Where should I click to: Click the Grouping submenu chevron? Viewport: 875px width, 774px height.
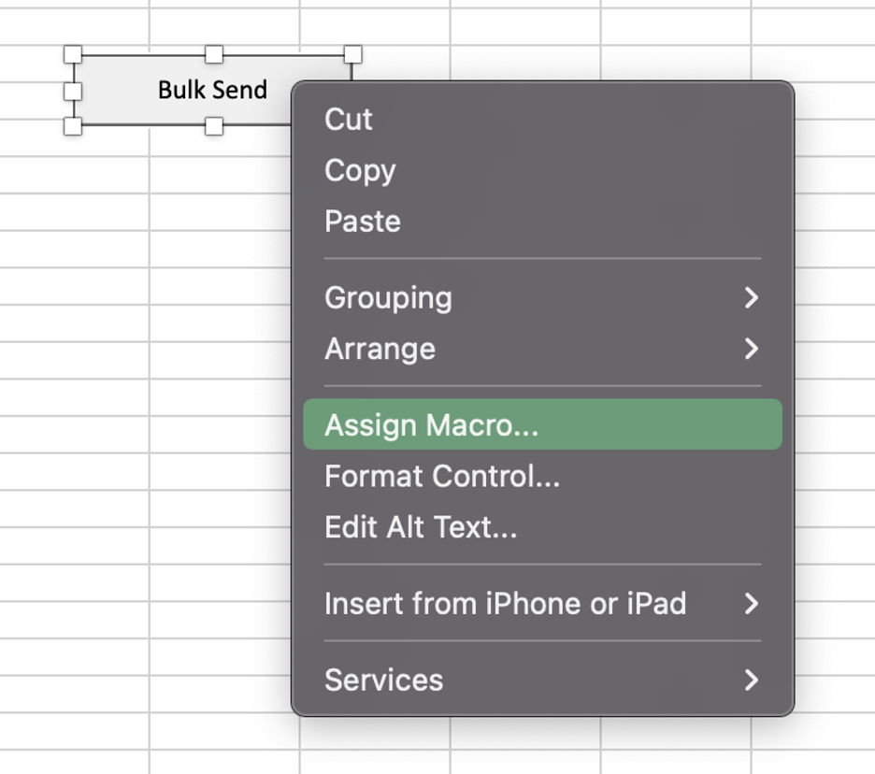(753, 297)
